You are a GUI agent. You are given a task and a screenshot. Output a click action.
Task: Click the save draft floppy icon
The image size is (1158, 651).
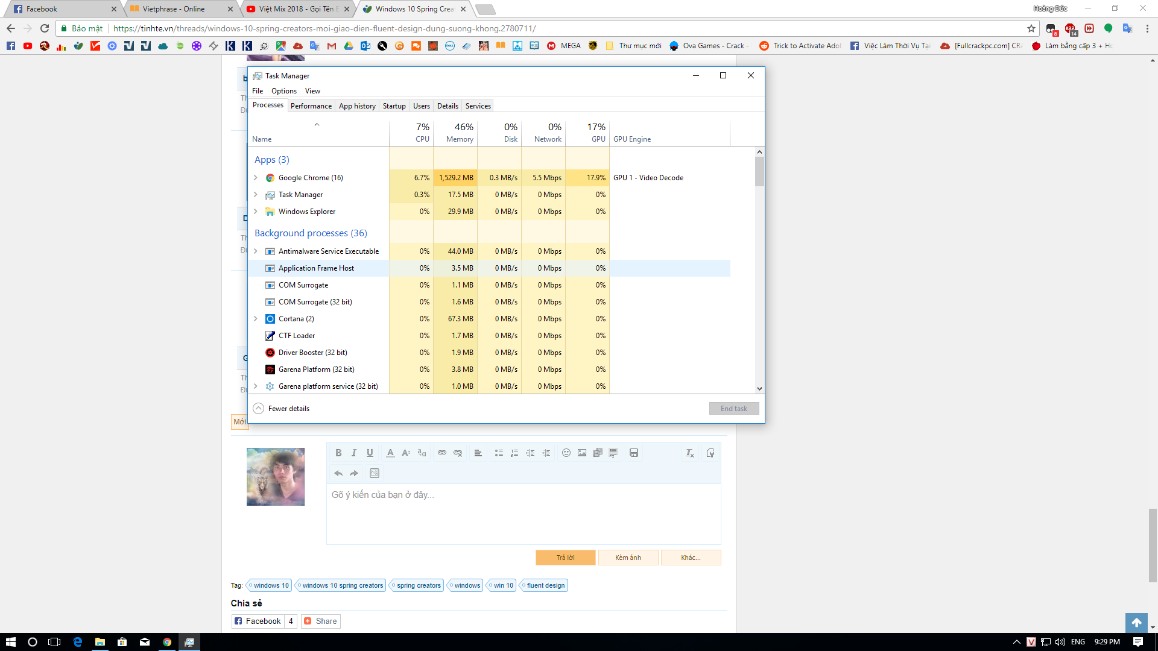tap(634, 453)
